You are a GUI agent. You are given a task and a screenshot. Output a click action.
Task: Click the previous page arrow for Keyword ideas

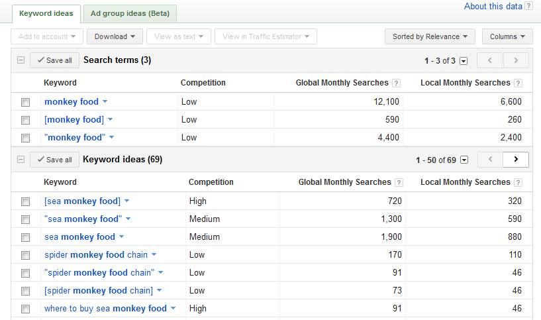coord(490,160)
